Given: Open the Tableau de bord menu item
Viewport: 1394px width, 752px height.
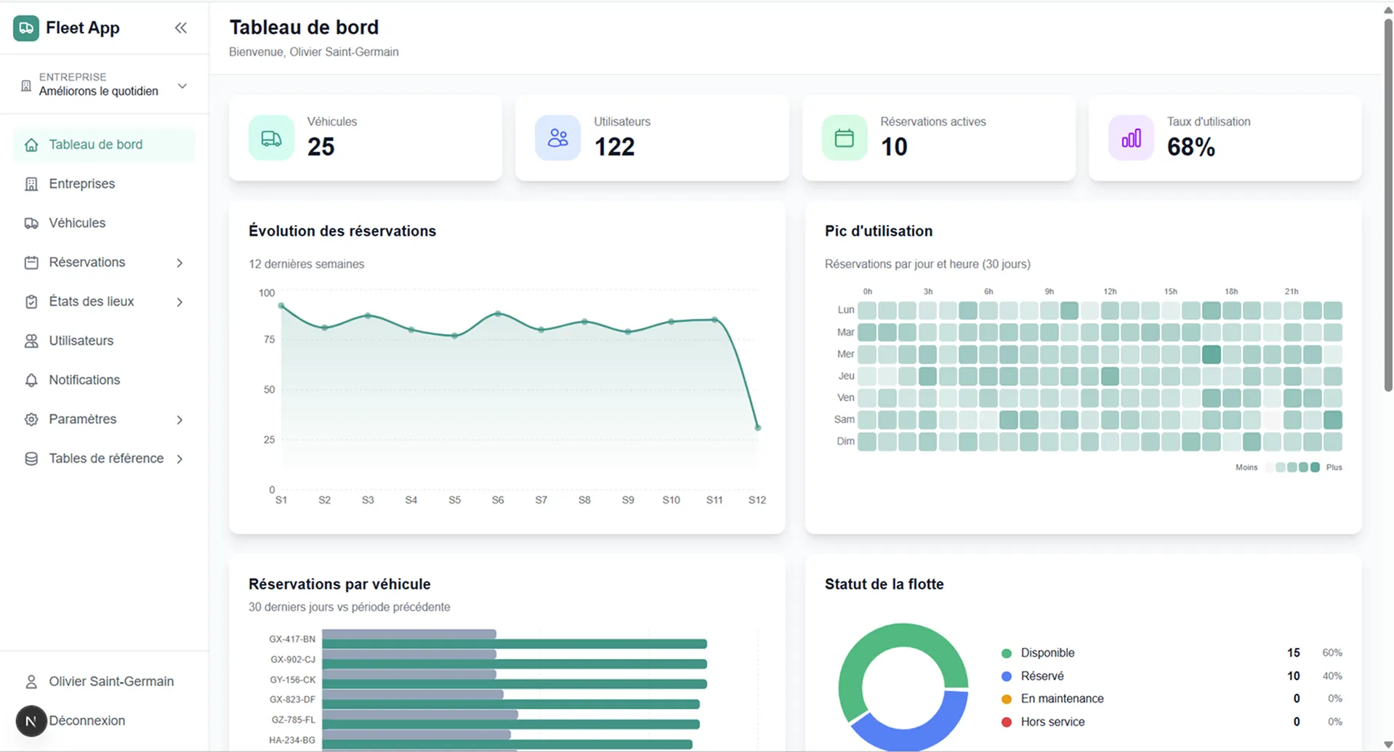Looking at the screenshot, I should pos(95,145).
